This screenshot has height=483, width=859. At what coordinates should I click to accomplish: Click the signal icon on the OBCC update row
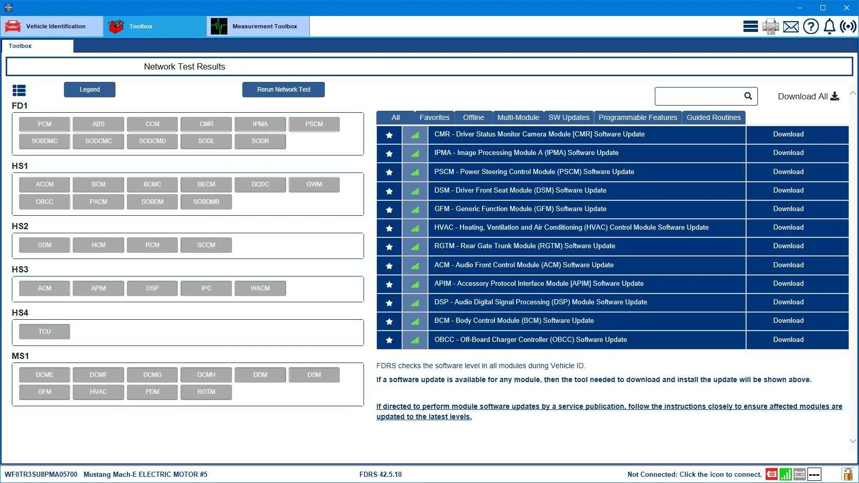click(415, 340)
